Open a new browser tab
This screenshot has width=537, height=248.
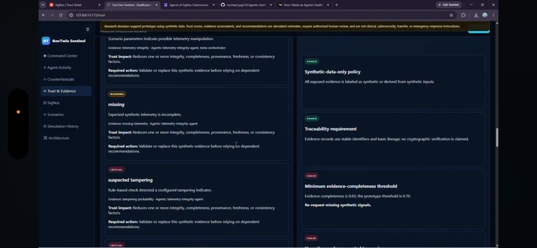[336, 5]
